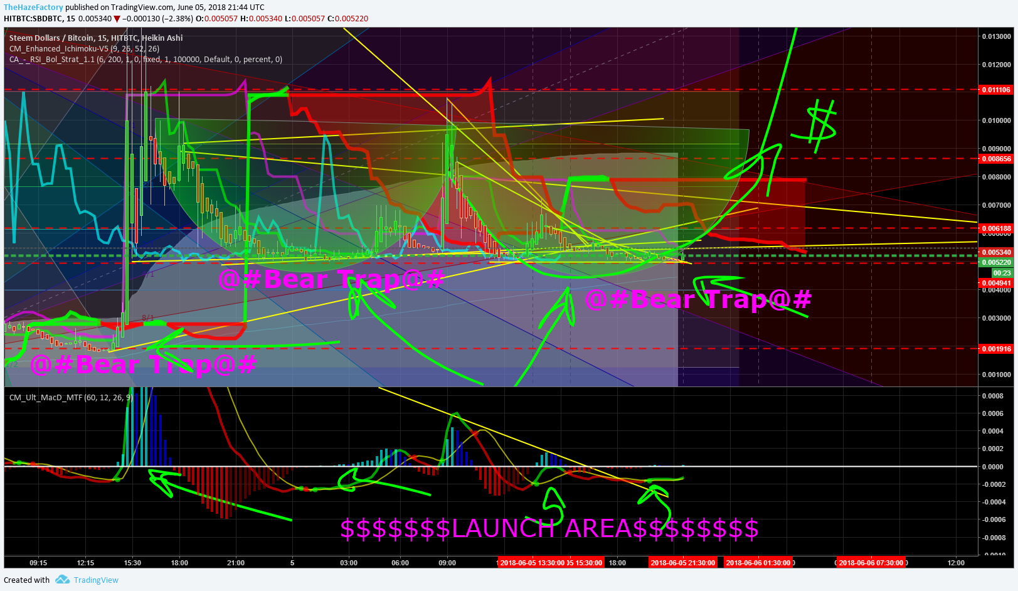This screenshot has height=591, width=1018.
Task: Click the TradingView cloud logo icon
Action: coord(62,580)
